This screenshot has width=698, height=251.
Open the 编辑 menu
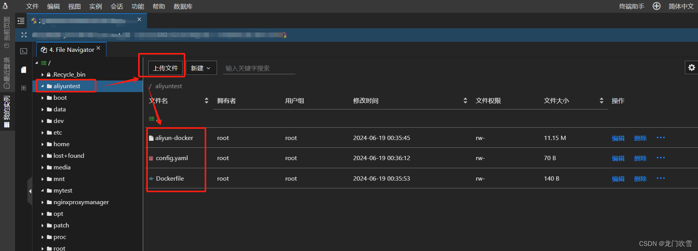pyautogui.click(x=53, y=6)
